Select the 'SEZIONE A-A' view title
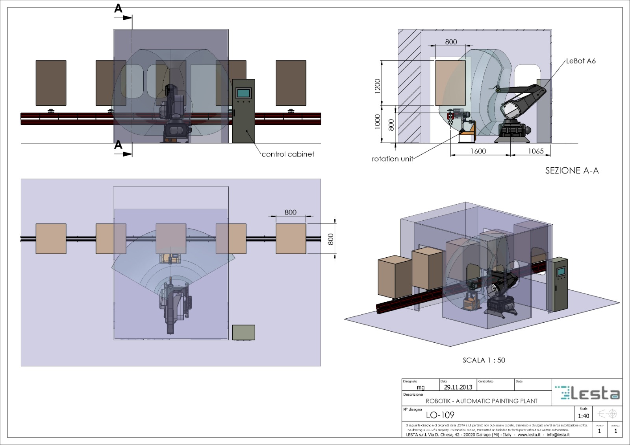 [x=572, y=171]
